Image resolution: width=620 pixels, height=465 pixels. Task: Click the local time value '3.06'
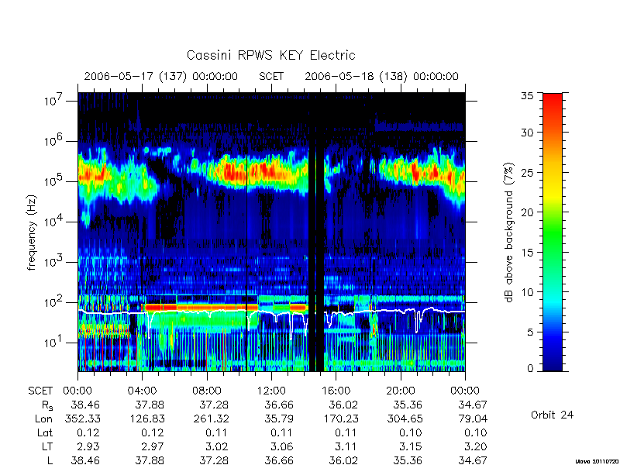[282, 447]
